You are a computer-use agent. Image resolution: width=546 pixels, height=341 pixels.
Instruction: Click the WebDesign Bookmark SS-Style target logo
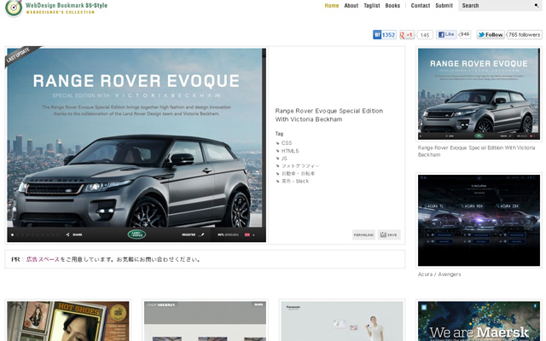click(14, 8)
